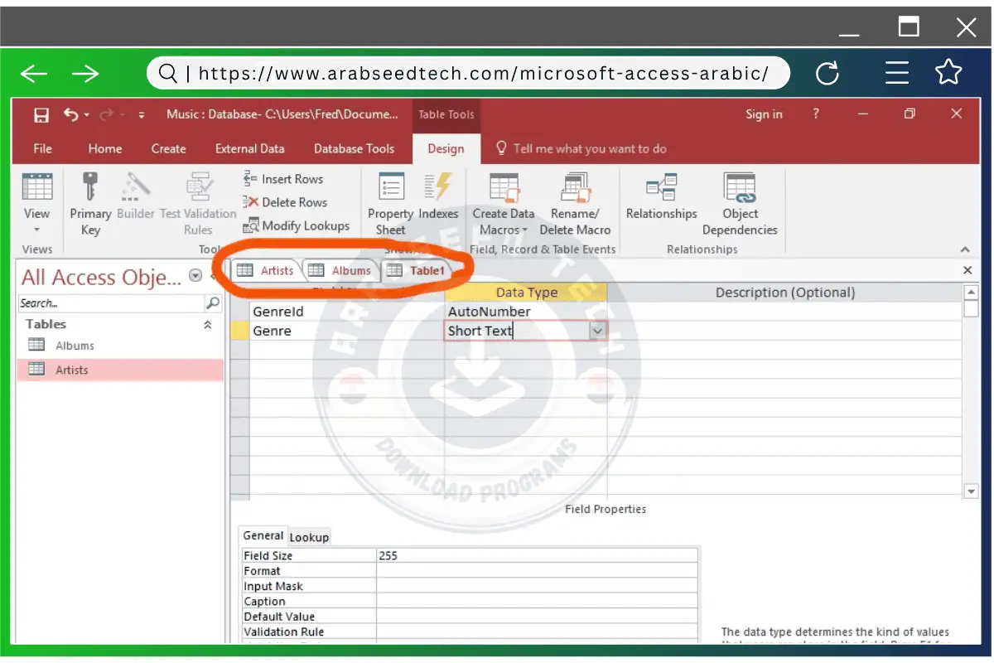Click the Indexes lightning icon
Image resolution: width=994 pixels, height=663 pixels.
click(x=438, y=186)
